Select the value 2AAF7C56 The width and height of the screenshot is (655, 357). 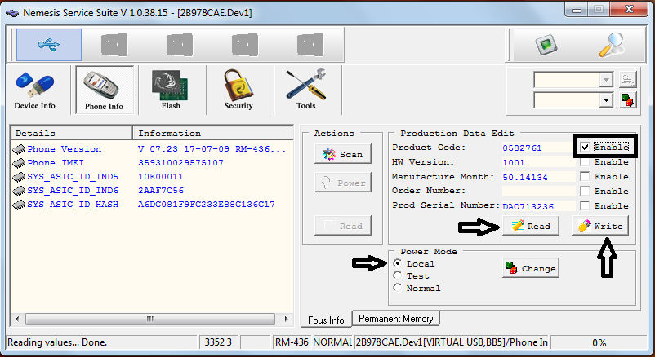tap(161, 191)
